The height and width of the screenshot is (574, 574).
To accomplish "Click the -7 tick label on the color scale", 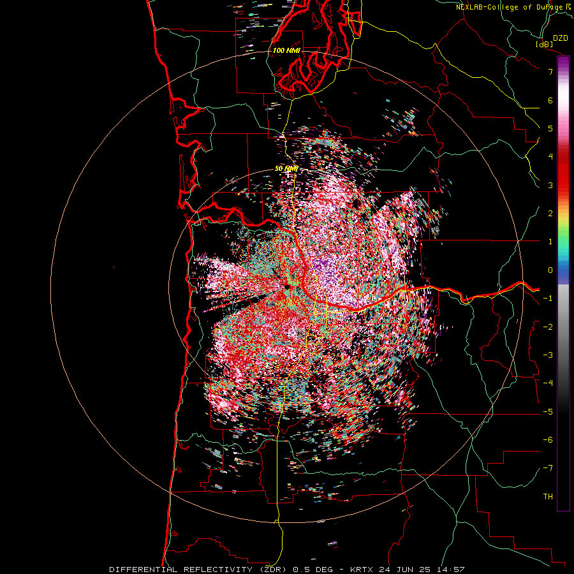I will (548, 468).
